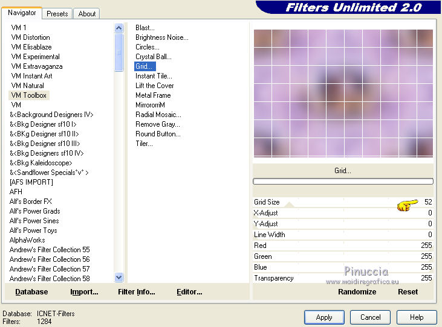Viewport: 442px width, 327px height.
Task: Choose Lift the Cover filter
Action: coord(154,86)
